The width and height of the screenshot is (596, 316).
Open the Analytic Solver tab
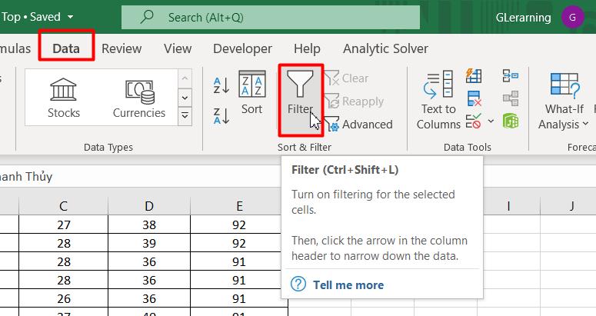(385, 48)
